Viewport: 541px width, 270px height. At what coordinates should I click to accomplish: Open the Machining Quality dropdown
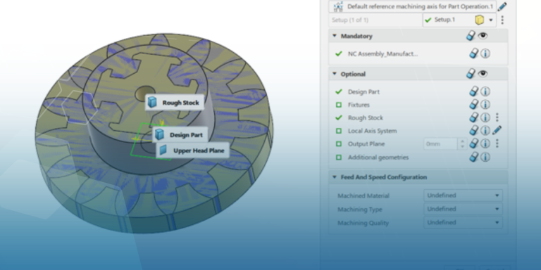point(463,222)
